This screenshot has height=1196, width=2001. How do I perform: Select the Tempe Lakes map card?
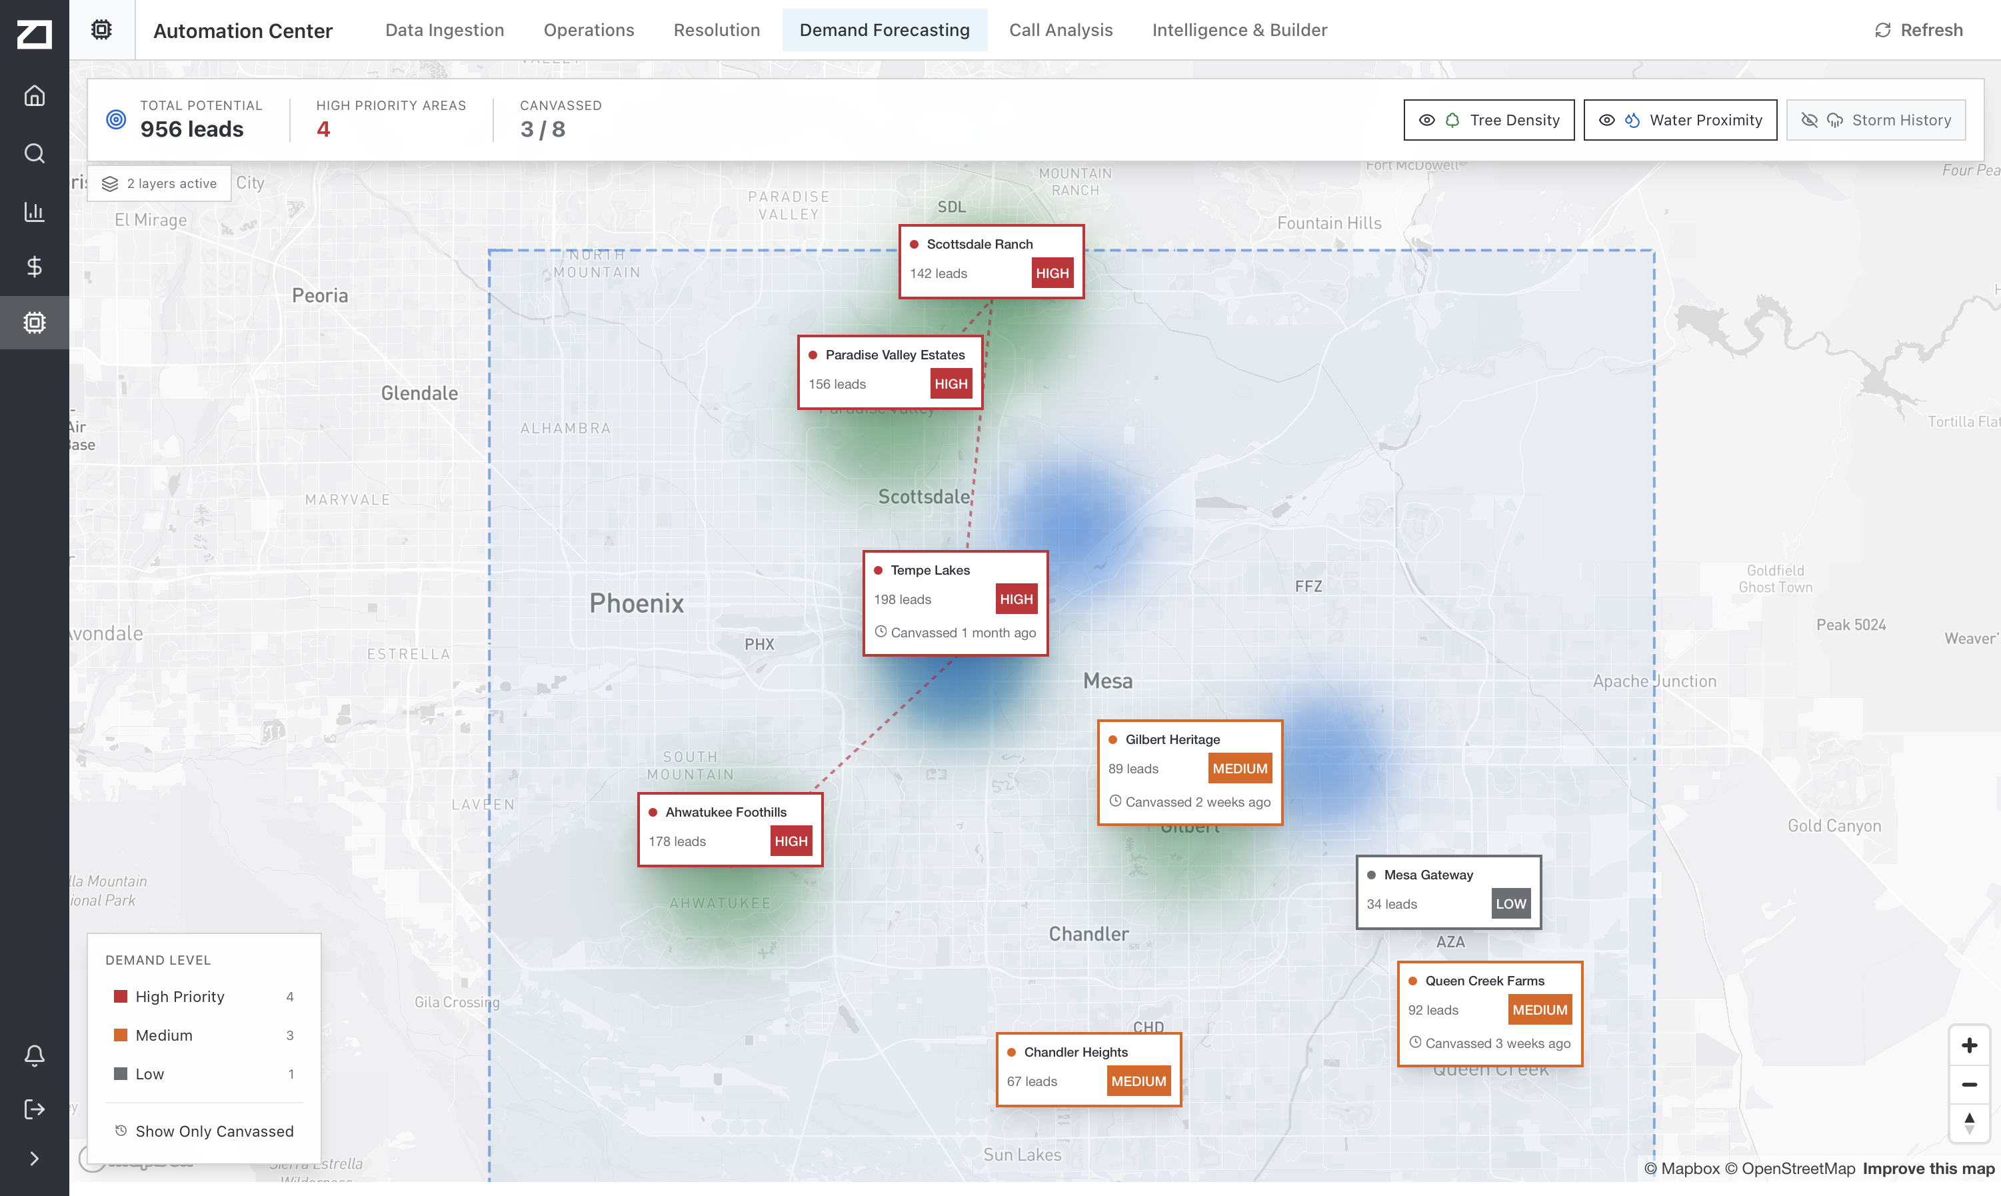tap(955, 602)
